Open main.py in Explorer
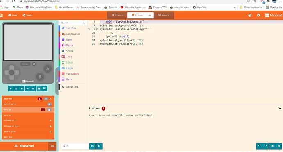The width and height of the screenshot is (283, 152). [x=28, y=110]
